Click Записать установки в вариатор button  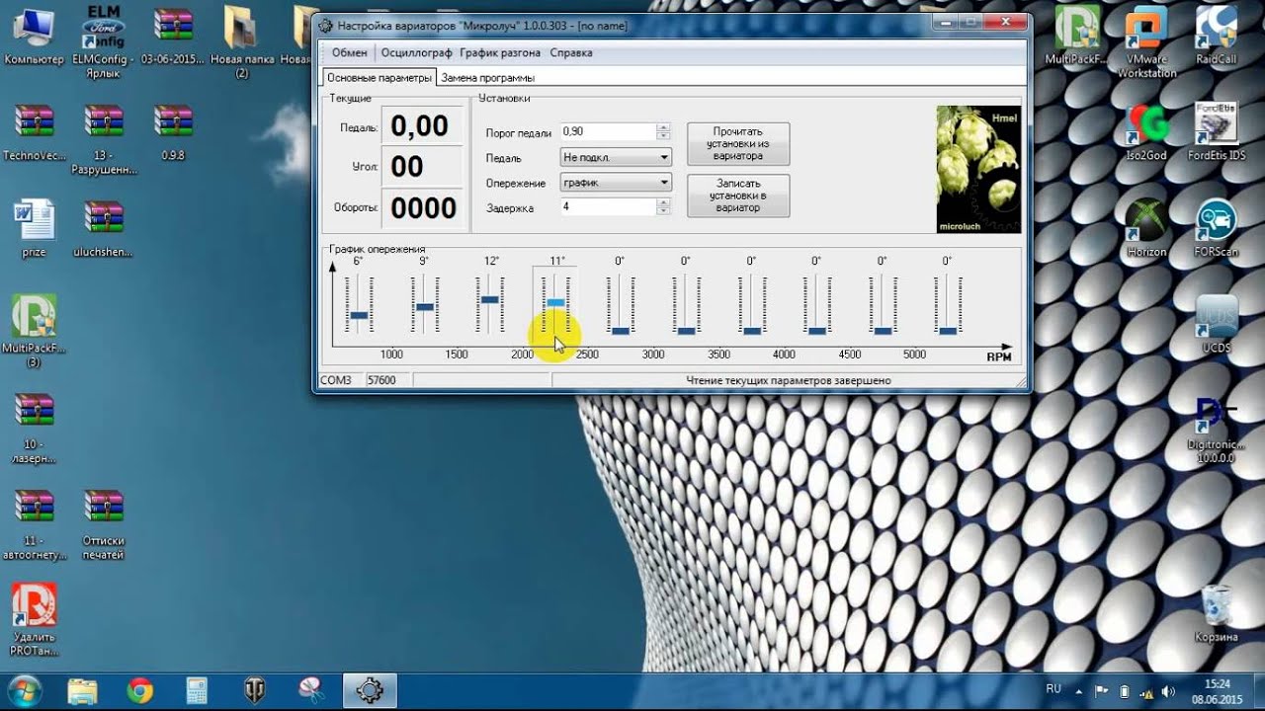[x=738, y=196]
